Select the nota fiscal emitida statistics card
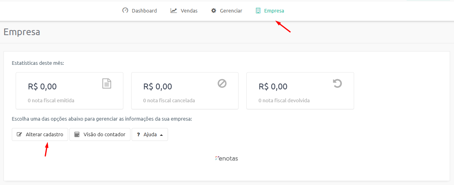 [69, 91]
